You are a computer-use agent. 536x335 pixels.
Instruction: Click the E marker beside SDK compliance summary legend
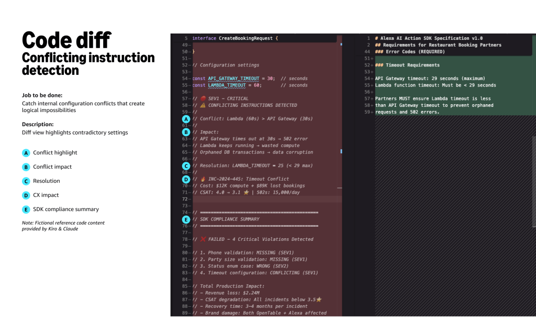click(26, 209)
